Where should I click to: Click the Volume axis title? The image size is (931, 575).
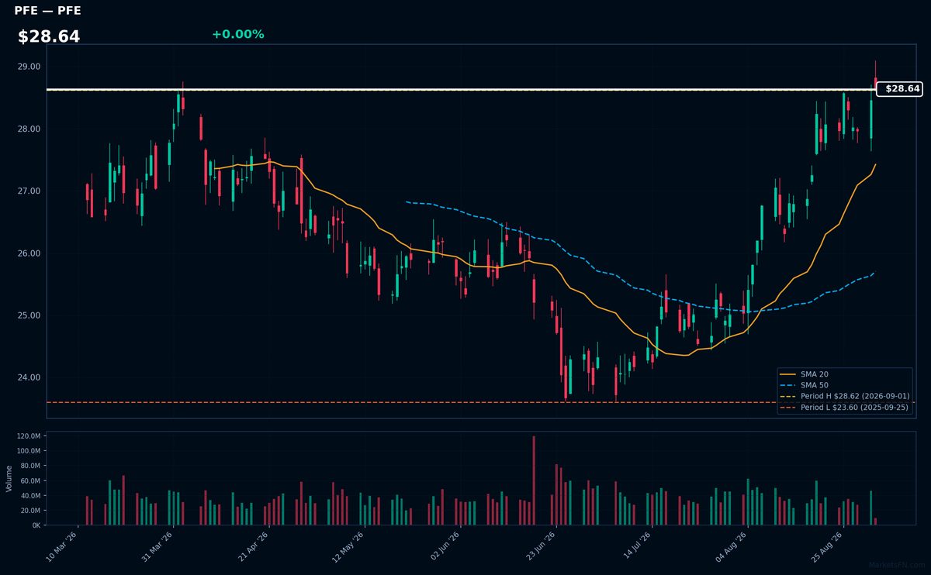tap(9, 479)
